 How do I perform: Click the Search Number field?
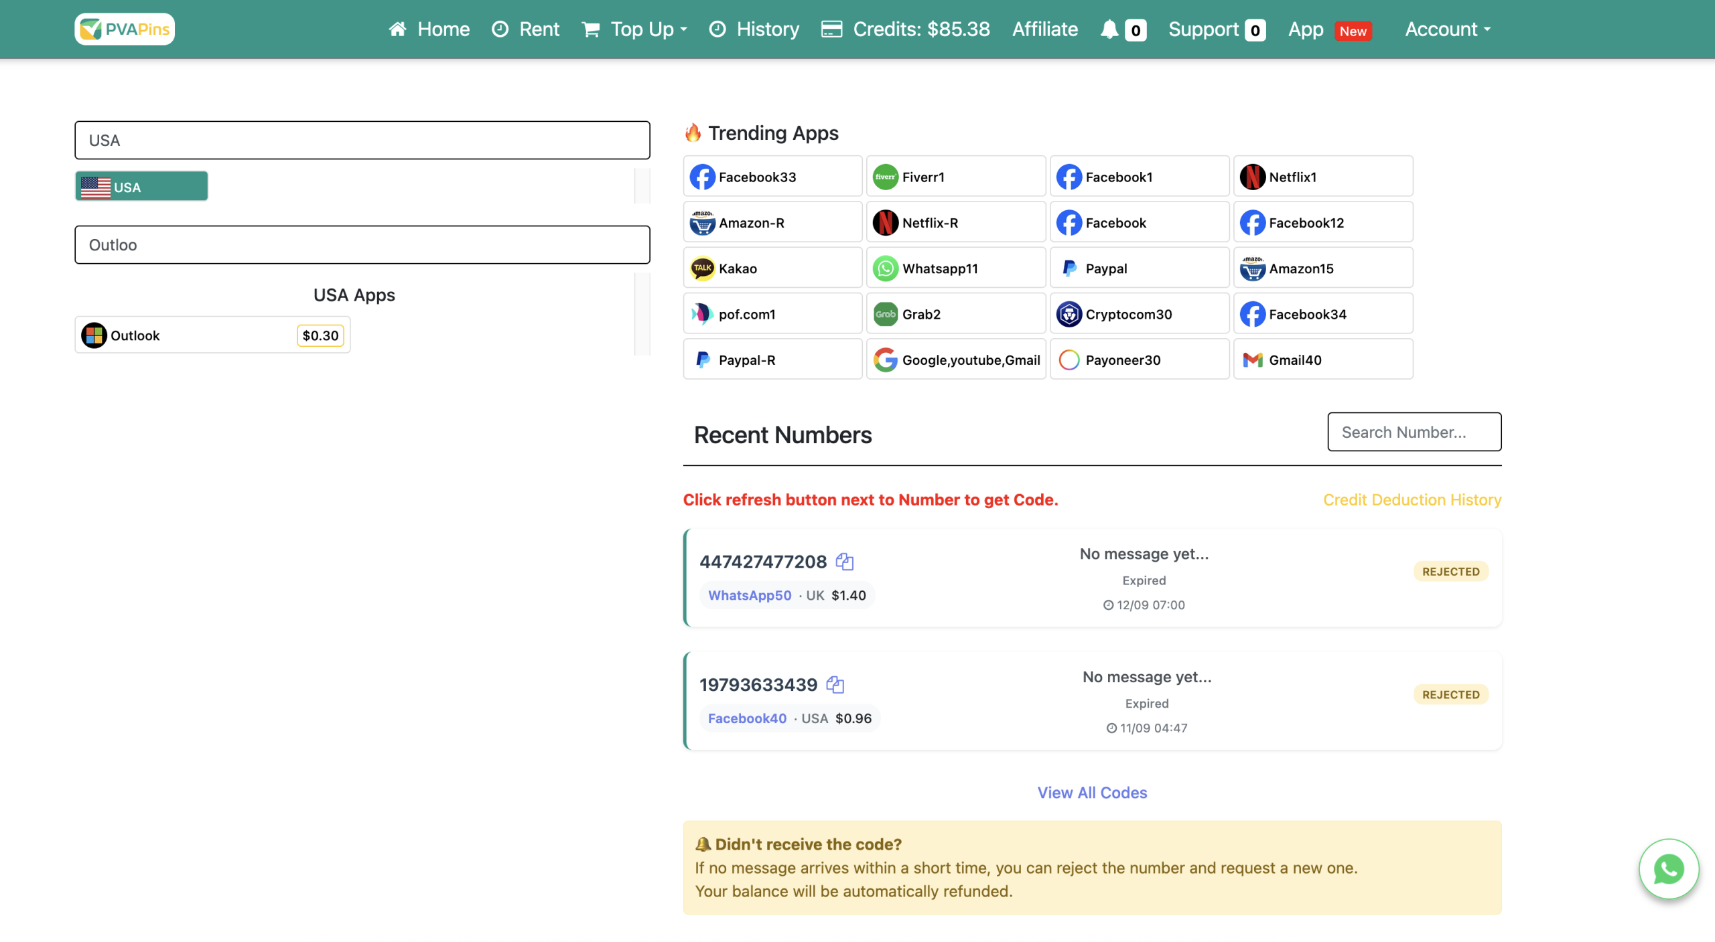pos(1414,432)
